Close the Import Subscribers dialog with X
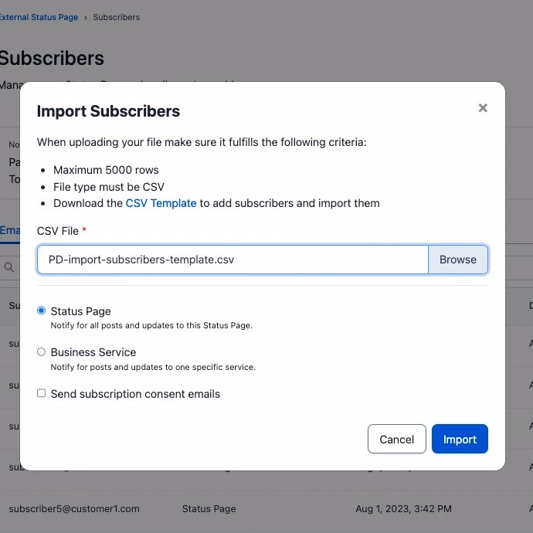Screen dimensions: 533x533 483,108
